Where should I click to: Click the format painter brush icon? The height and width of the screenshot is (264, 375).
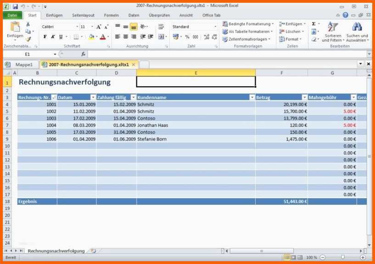click(28, 39)
